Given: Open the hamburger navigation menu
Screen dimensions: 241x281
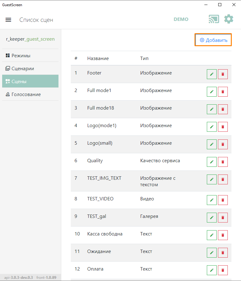Looking at the screenshot, I should [x=8, y=20].
